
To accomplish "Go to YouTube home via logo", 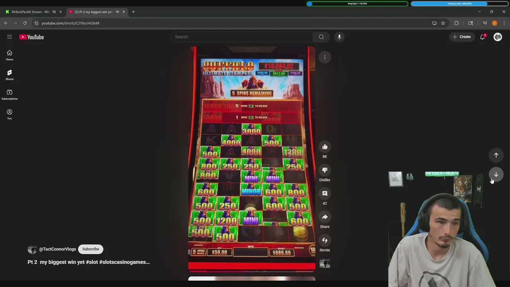I will point(31,37).
